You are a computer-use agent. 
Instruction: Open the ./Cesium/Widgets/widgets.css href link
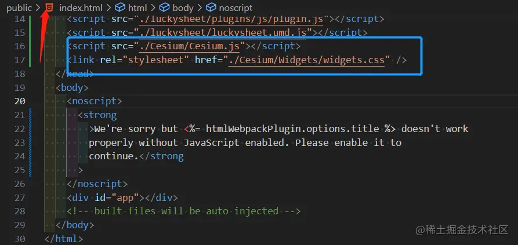[x=307, y=60]
